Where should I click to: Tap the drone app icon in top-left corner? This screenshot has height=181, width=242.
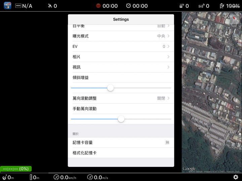pyautogui.click(x=7, y=6)
